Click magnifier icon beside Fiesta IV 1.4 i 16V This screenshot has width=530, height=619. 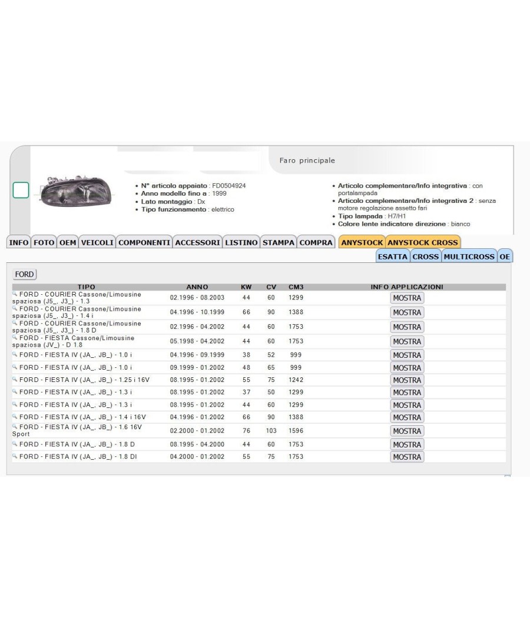(15, 416)
